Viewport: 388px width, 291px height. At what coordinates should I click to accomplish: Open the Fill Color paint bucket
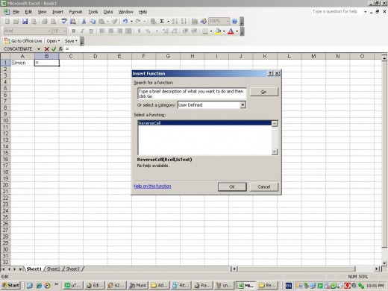[218, 31]
